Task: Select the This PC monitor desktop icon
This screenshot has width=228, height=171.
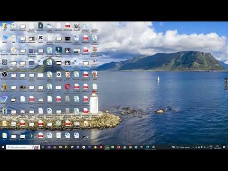Action: click(5, 38)
